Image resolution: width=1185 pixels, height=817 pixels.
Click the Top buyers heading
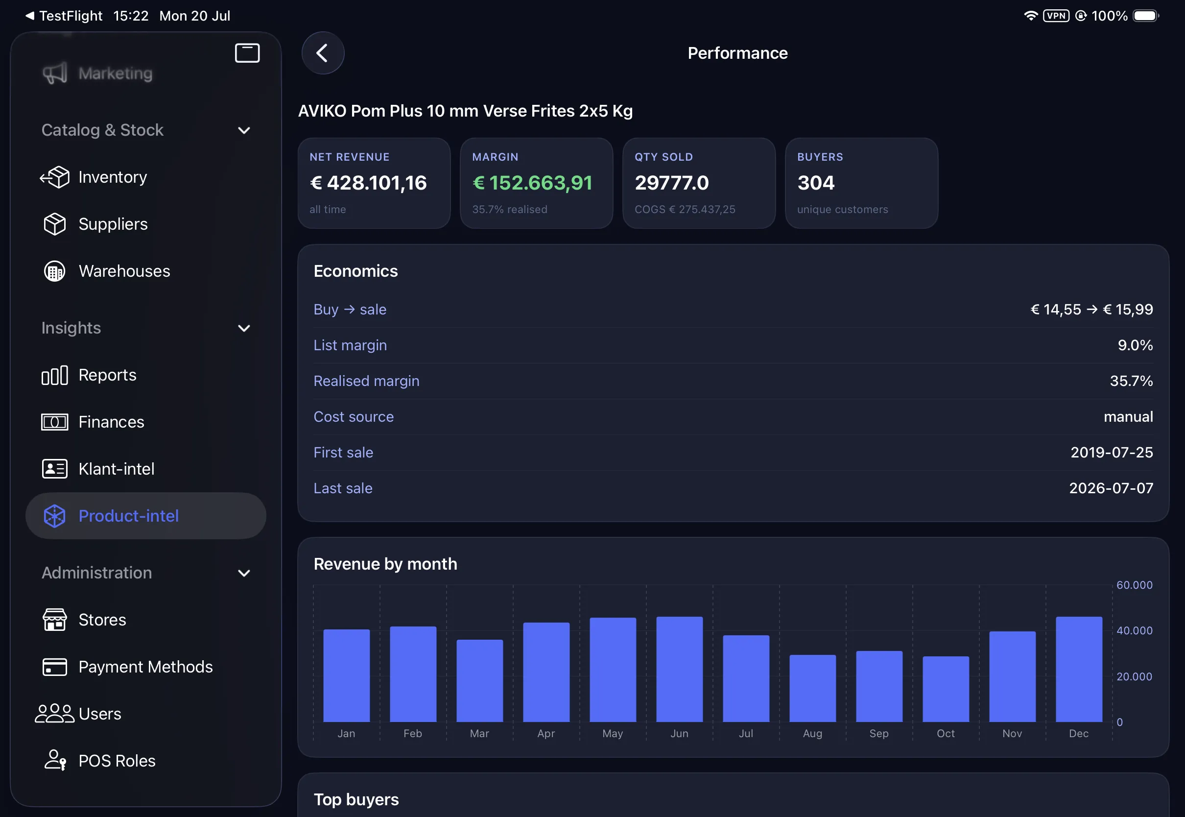pyautogui.click(x=356, y=799)
